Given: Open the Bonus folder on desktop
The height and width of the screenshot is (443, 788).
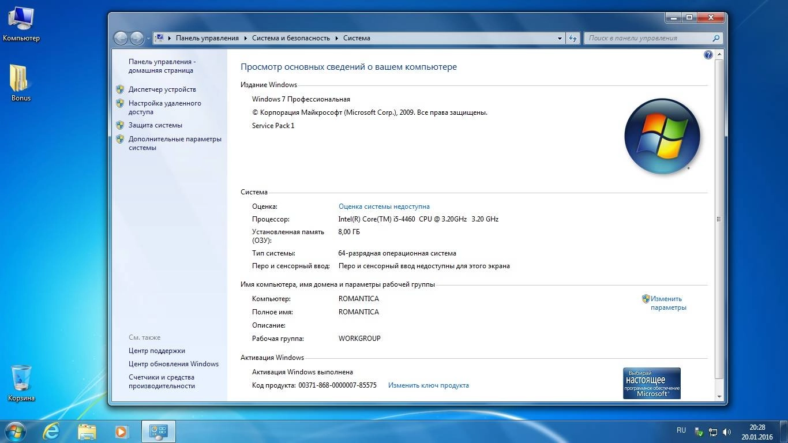Looking at the screenshot, I should tap(21, 82).
